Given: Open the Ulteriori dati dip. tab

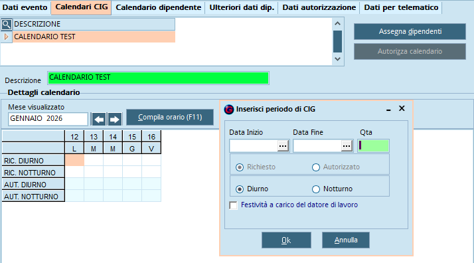Looking at the screenshot, I should pos(242,7).
